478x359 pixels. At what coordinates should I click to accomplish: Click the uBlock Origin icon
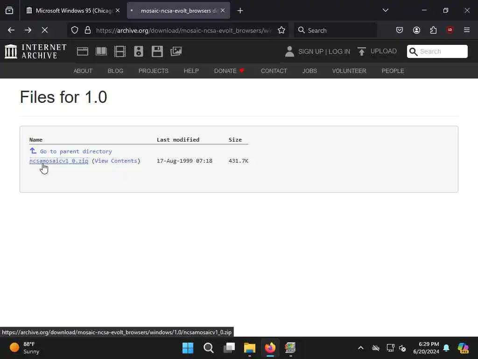pos(450,30)
